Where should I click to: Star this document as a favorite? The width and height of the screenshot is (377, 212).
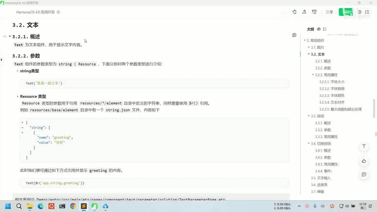tap(295, 12)
